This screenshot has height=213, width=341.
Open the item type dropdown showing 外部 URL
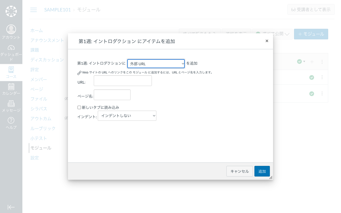[x=156, y=64]
